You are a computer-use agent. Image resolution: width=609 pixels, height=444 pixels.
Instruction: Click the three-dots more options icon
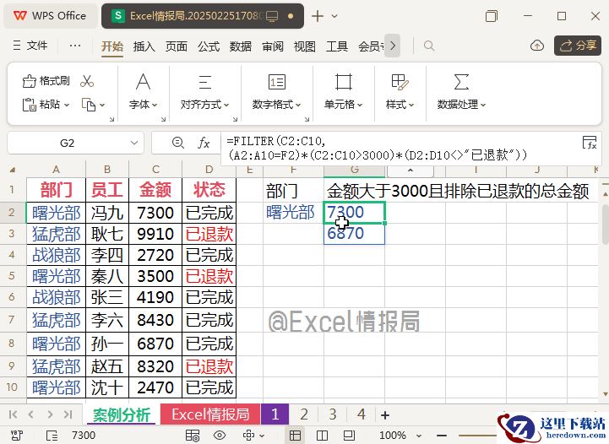pos(75,46)
